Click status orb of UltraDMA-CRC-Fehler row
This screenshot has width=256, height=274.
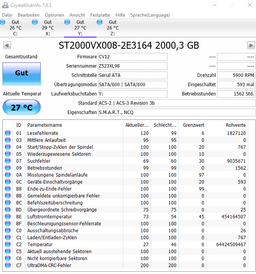[8, 265]
